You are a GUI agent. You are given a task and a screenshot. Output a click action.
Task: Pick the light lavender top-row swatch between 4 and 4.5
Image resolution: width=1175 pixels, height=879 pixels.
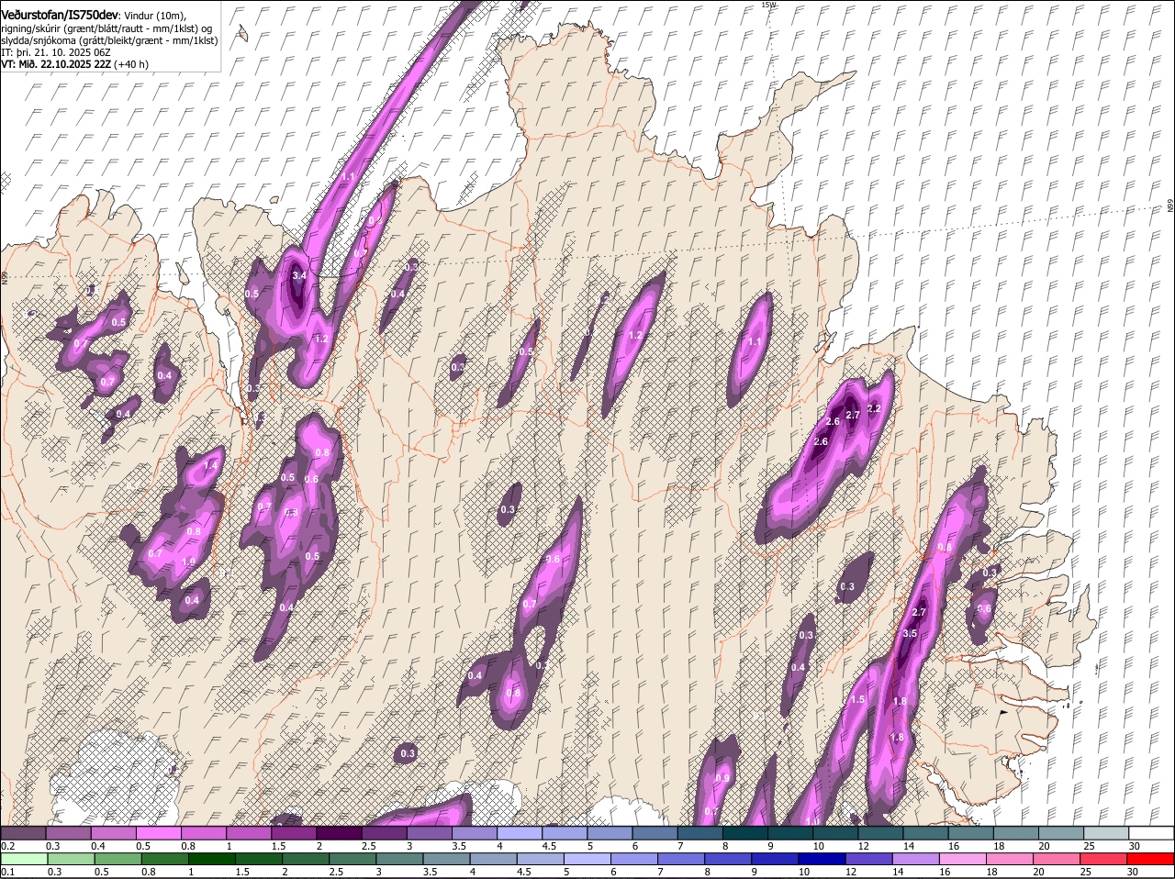[520, 833]
